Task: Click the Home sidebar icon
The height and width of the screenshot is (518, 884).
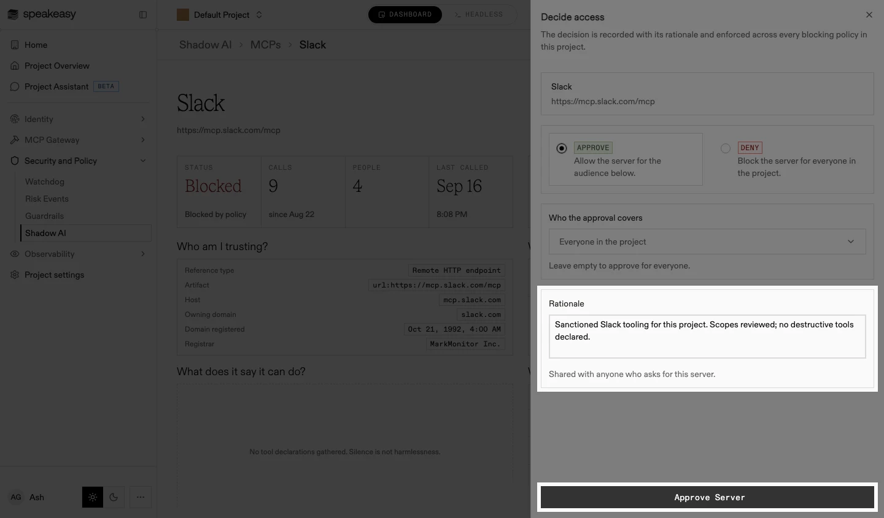Action: pos(15,45)
